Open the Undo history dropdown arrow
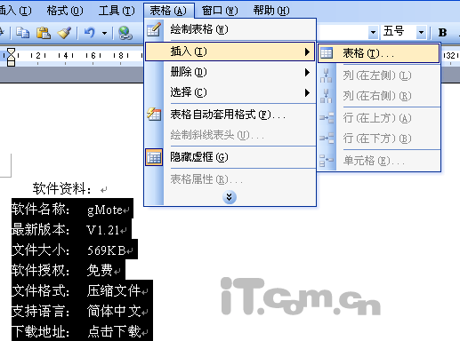 click(x=104, y=33)
